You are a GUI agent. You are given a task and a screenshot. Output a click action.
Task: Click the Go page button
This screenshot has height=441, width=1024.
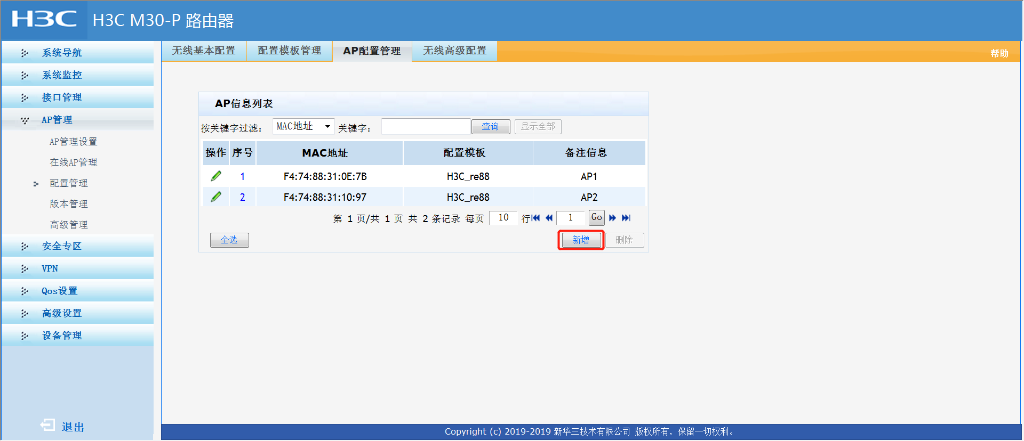(597, 217)
